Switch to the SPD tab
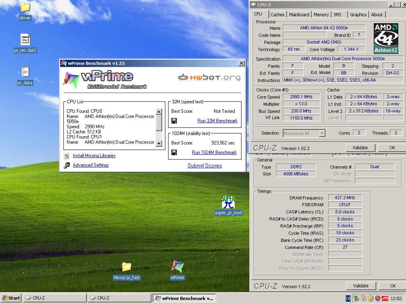This screenshot has width=406, height=304. [x=337, y=15]
